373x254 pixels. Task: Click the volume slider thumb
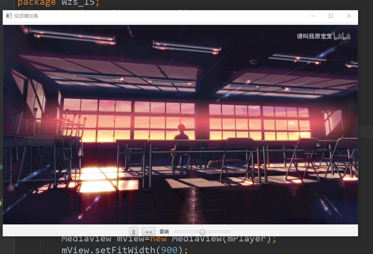(x=202, y=232)
